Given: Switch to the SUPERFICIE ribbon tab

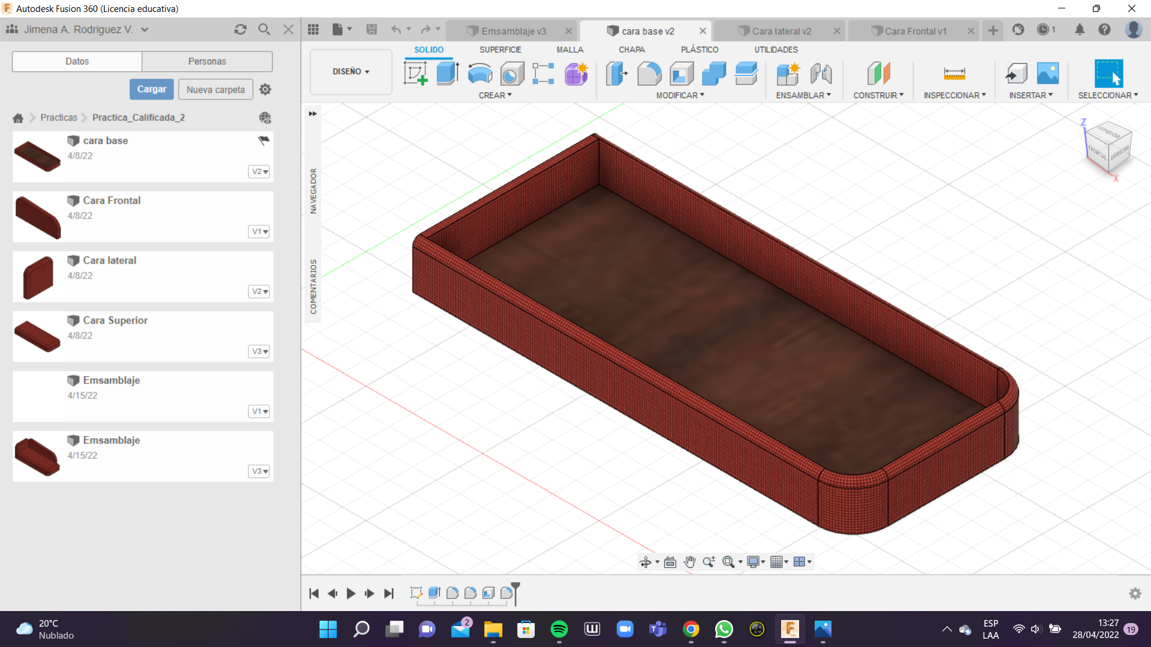Looking at the screenshot, I should (x=500, y=50).
